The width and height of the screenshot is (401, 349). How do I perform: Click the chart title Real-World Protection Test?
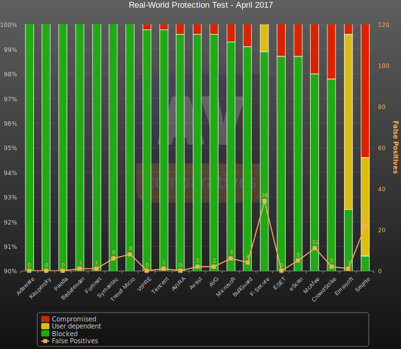click(x=201, y=5)
